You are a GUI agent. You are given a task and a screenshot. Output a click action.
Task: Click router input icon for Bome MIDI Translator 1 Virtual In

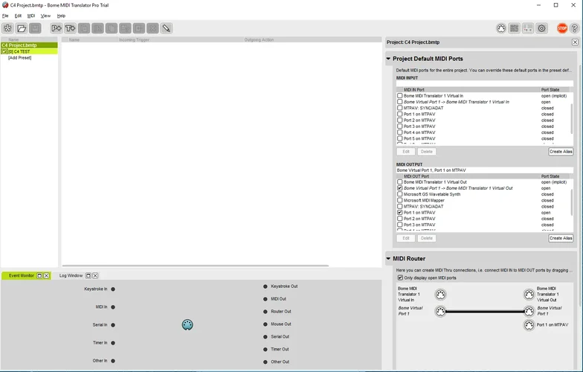(x=440, y=295)
